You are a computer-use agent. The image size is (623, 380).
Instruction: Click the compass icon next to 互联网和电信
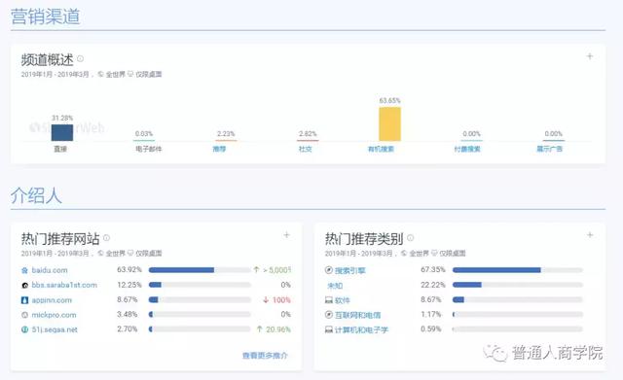click(329, 315)
